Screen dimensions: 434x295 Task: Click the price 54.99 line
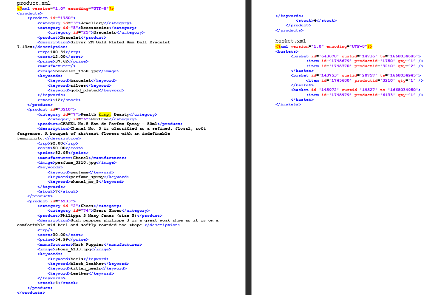(x=63, y=240)
